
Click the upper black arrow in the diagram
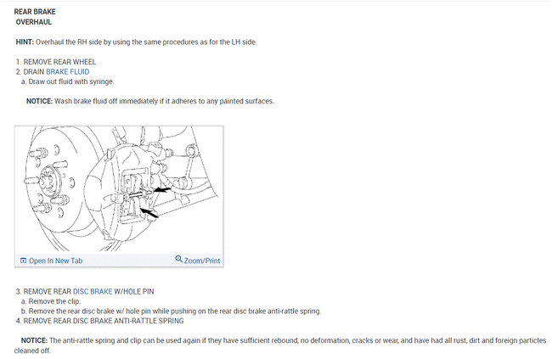[162, 190]
